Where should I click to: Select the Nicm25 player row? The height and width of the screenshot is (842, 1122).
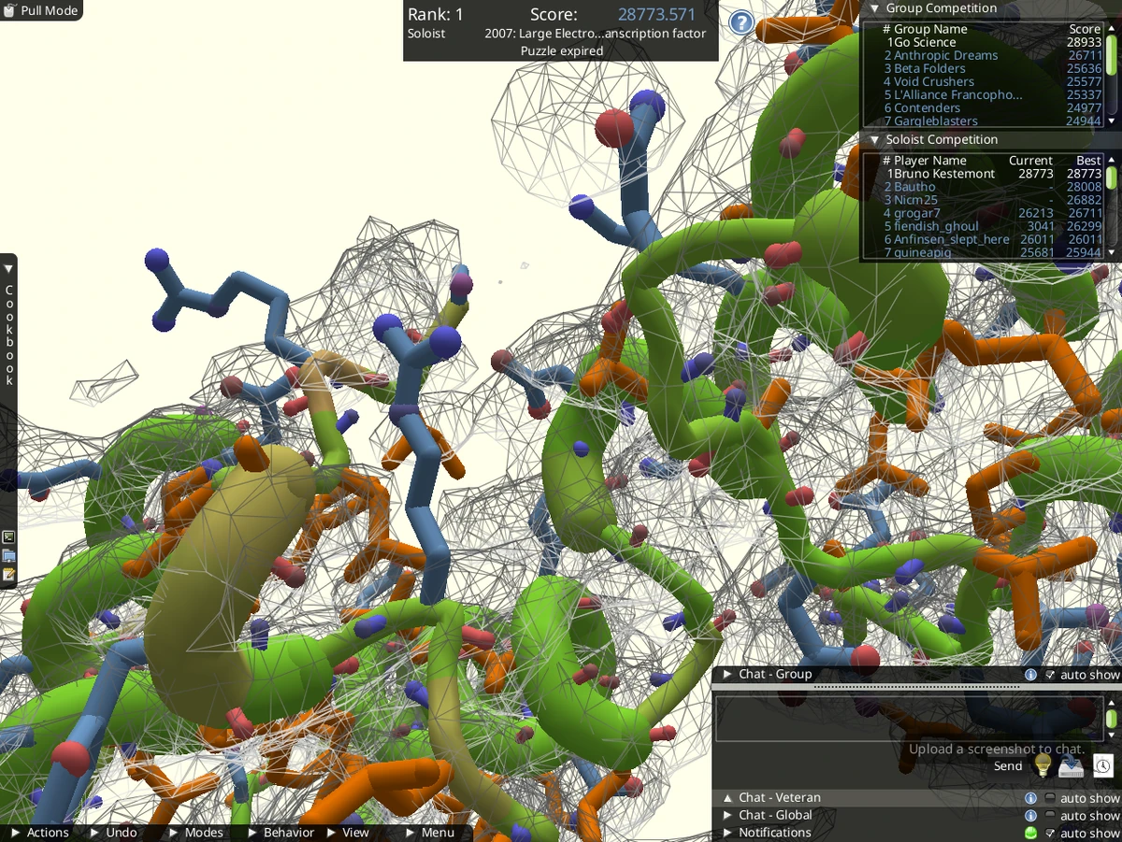[x=992, y=200]
